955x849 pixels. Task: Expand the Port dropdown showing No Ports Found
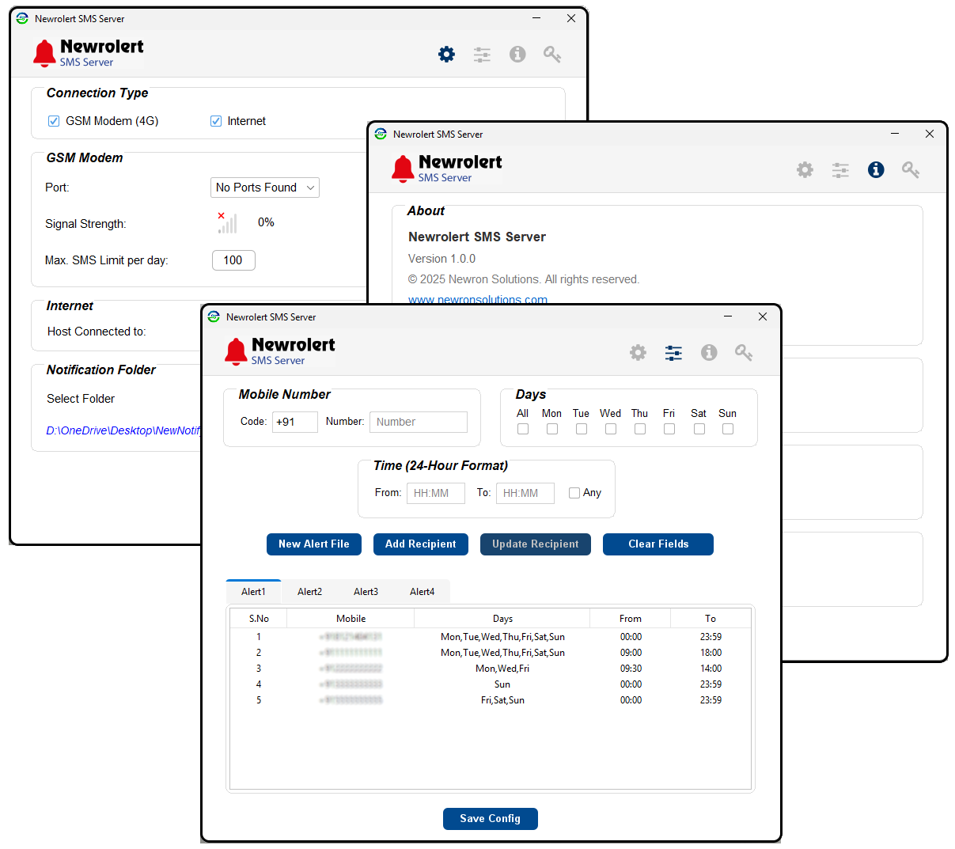[265, 188]
